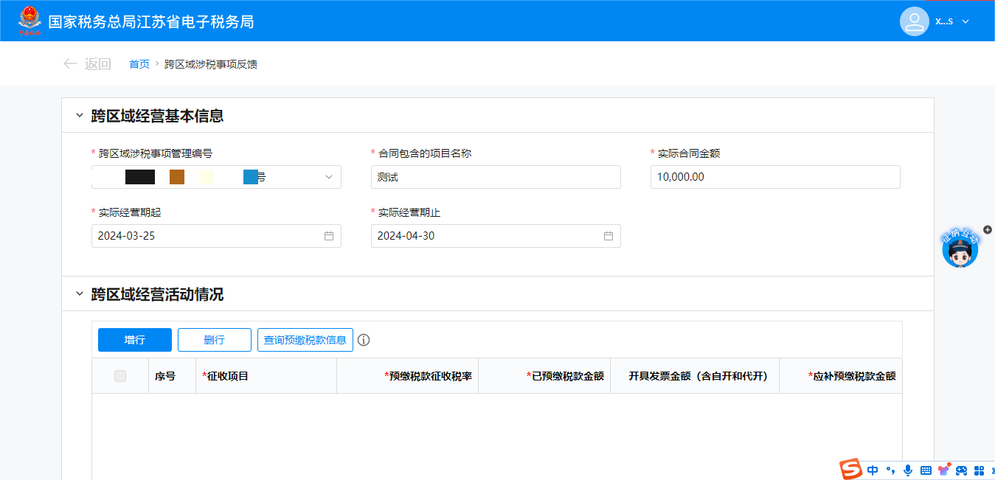Click the tax bureau emblem logo
This screenshot has height=480, width=995.
point(30,21)
